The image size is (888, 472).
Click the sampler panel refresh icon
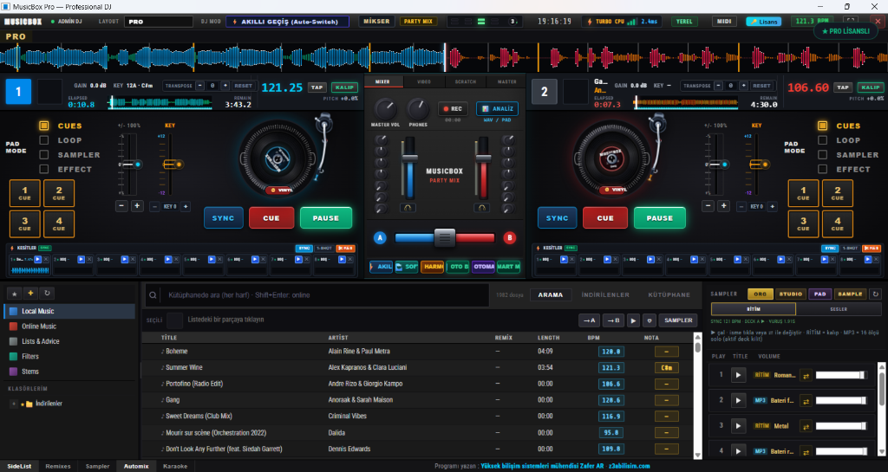point(876,294)
